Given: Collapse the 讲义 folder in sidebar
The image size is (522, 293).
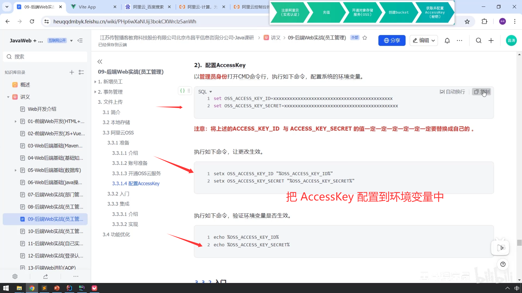Looking at the screenshot, I should pyautogui.click(x=8, y=97).
